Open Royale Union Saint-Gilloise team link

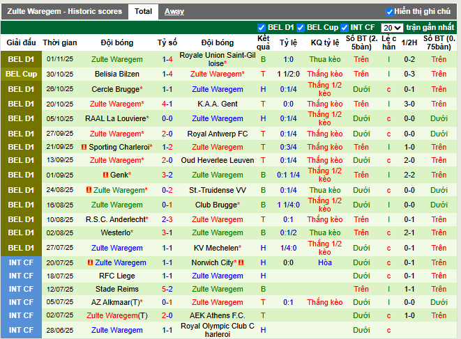point(218,59)
